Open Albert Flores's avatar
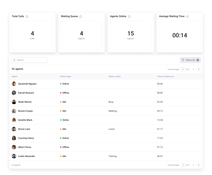This screenshot has height=175, width=212. 14,147
